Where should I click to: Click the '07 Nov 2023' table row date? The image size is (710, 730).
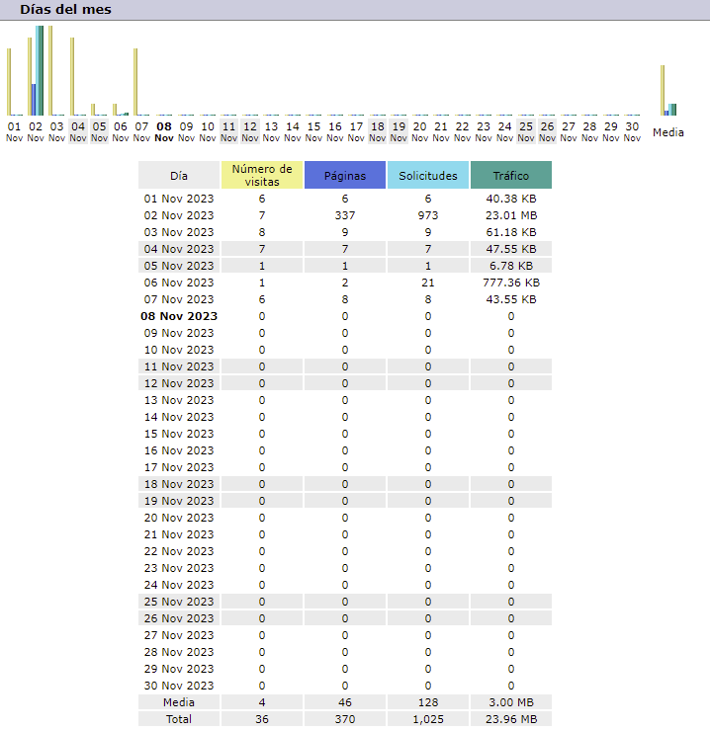[179, 299]
